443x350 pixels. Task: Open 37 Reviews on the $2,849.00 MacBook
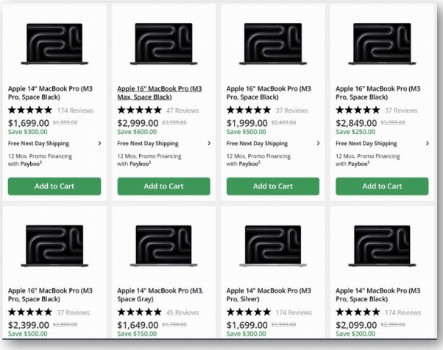click(401, 111)
